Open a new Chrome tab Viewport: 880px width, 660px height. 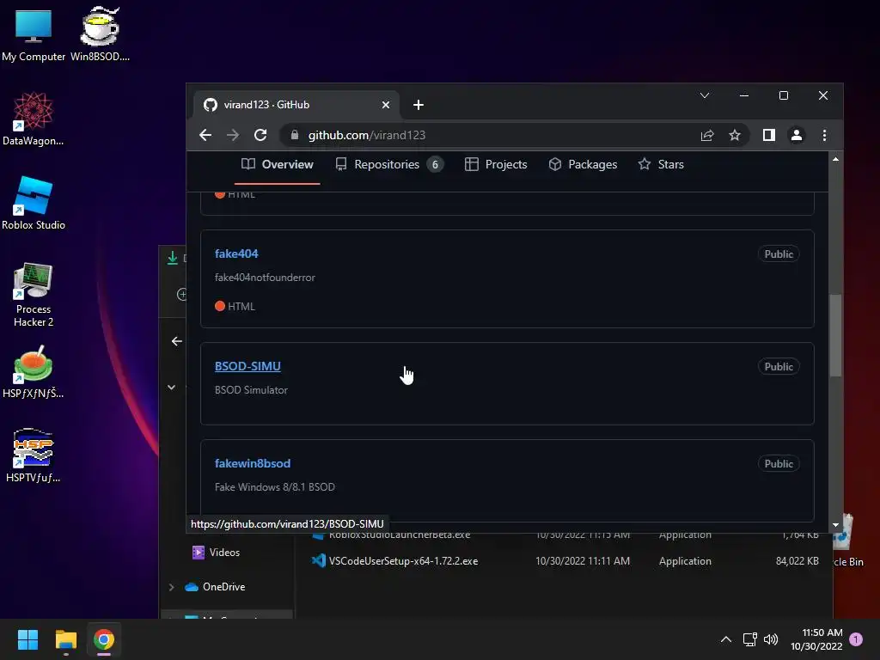coord(419,105)
